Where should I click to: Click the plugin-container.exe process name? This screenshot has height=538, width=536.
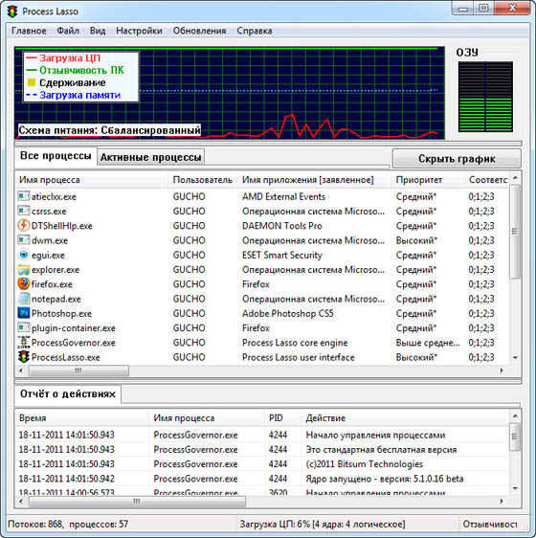[74, 328]
